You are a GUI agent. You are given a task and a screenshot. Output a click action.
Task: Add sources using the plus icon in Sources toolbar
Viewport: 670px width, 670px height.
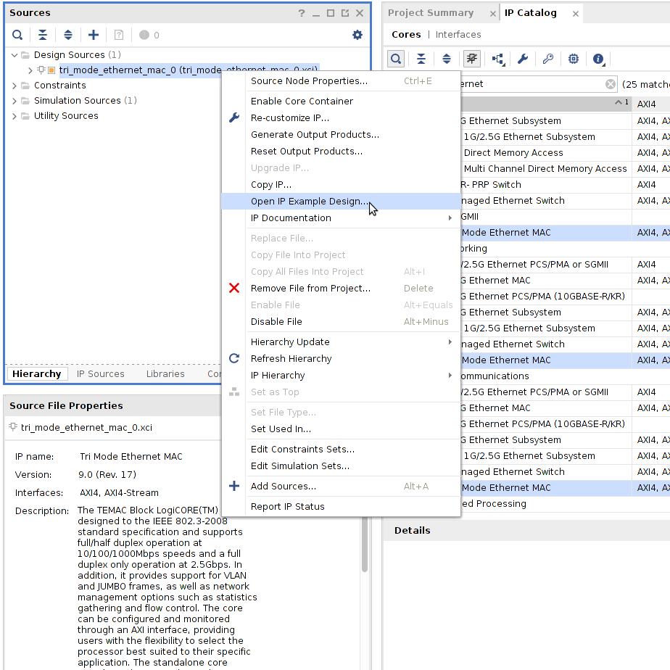click(x=93, y=35)
